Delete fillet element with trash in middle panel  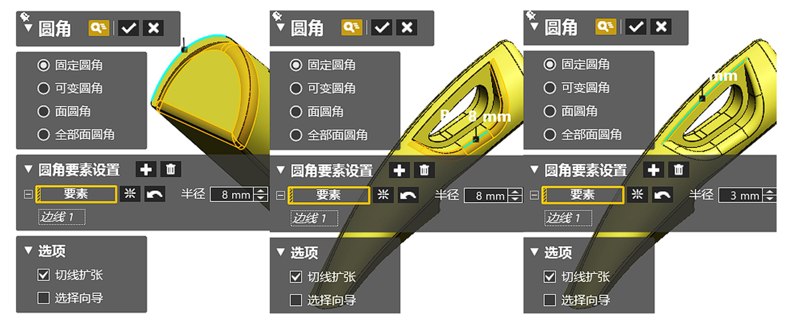[424, 170]
